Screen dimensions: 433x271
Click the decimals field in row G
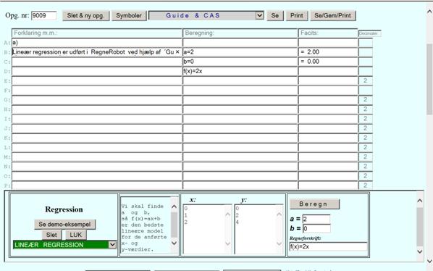[x=366, y=100]
